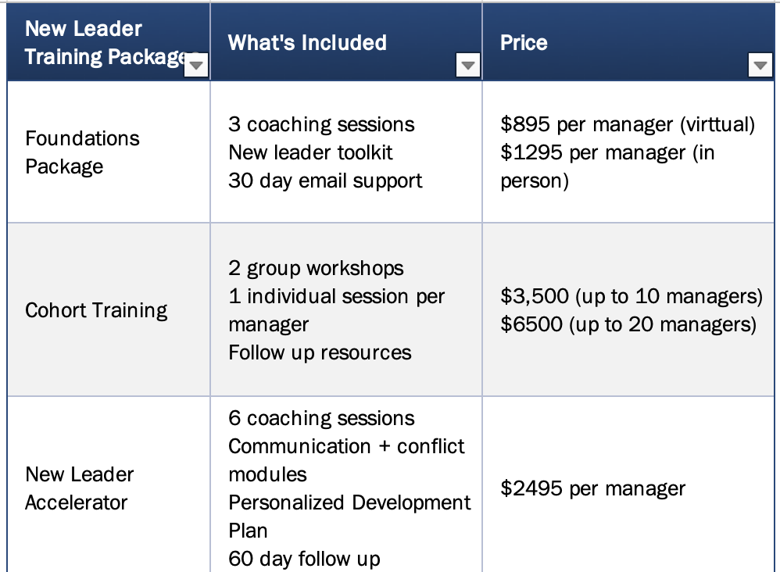Image resolution: width=780 pixels, height=572 pixels.
Task: Click the $3,500 up to 10 managers cell
Action: 628,310
